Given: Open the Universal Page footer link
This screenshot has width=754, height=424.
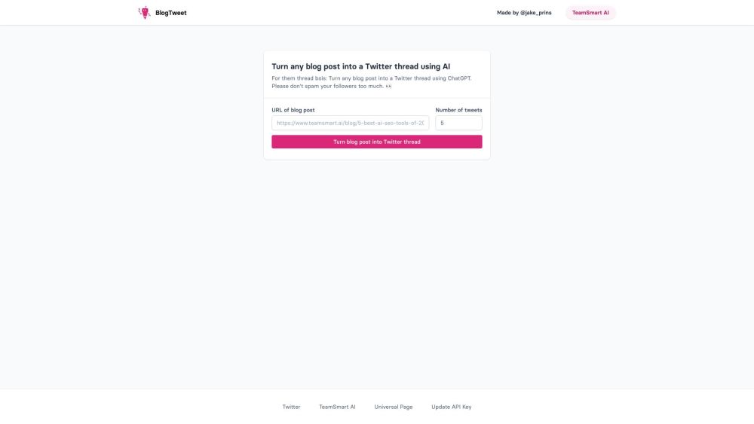Looking at the screenshot, I should click(394, 407).
